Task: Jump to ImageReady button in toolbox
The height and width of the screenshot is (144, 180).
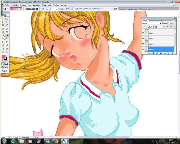Action: 5,71
